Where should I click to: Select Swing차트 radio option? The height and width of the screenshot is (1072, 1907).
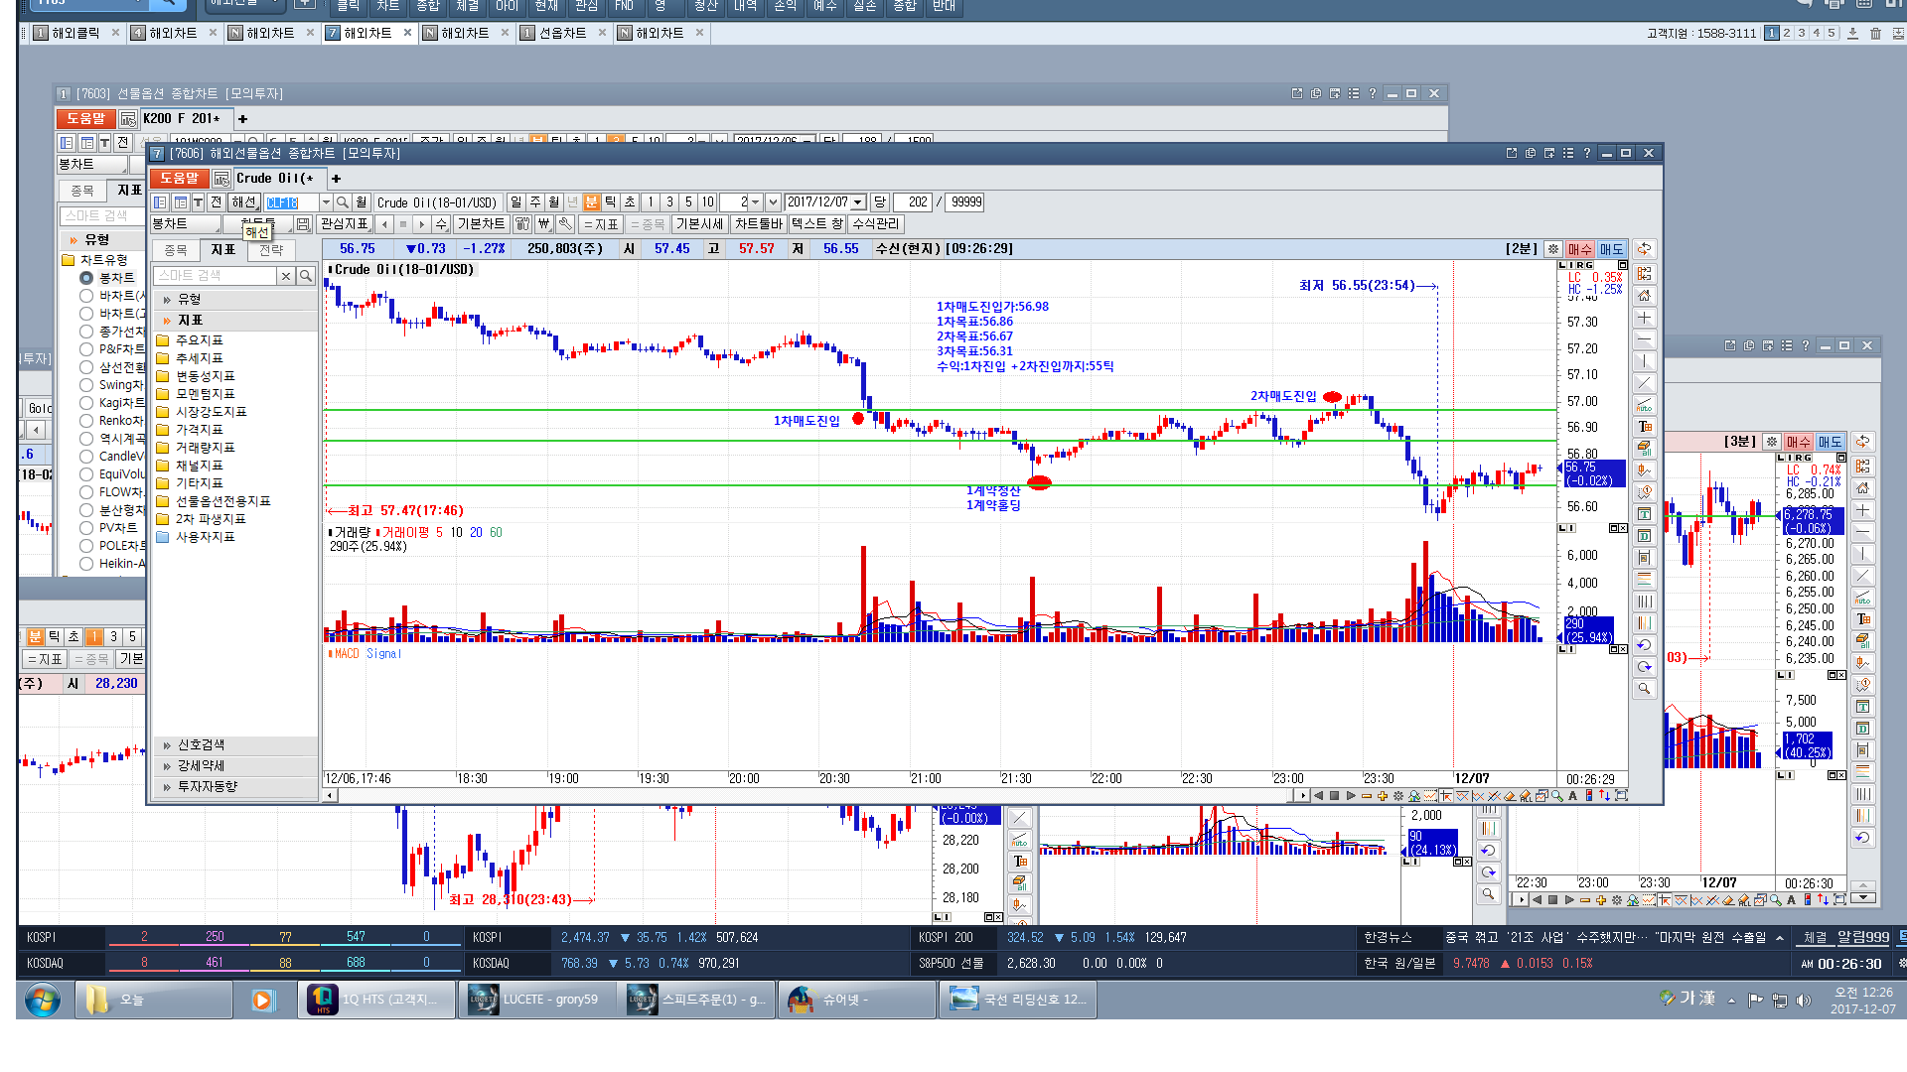(86, 385)
